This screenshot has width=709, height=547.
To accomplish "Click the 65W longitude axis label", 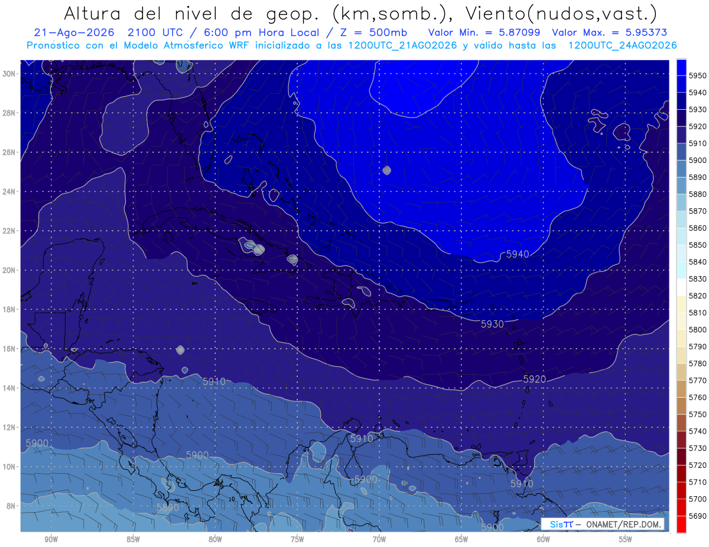I will coord(461,539).
